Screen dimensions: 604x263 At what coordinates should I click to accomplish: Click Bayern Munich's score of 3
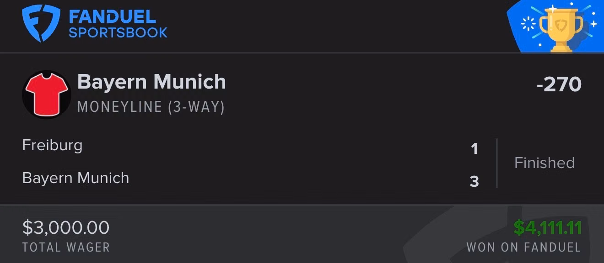click(475, 182)
